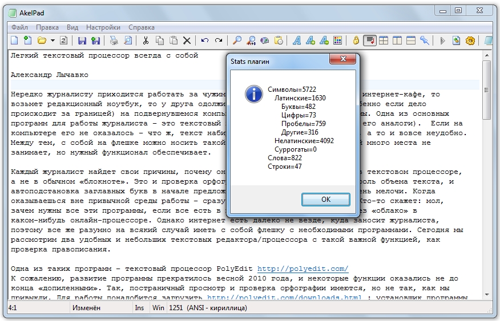Open the color theme grid icon
The height and width of the screenshot is (321, 500).
coord(337,40)
